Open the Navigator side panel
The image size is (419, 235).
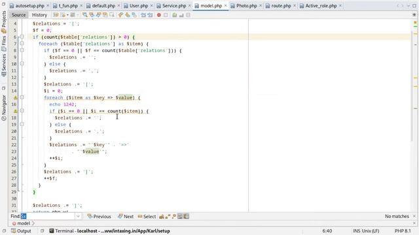click(x=4, y=108)
